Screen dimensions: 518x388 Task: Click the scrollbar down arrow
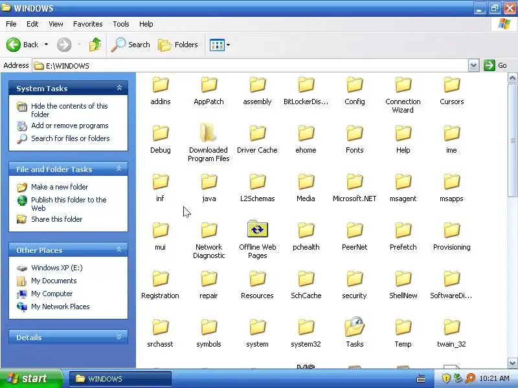[512, 363]
